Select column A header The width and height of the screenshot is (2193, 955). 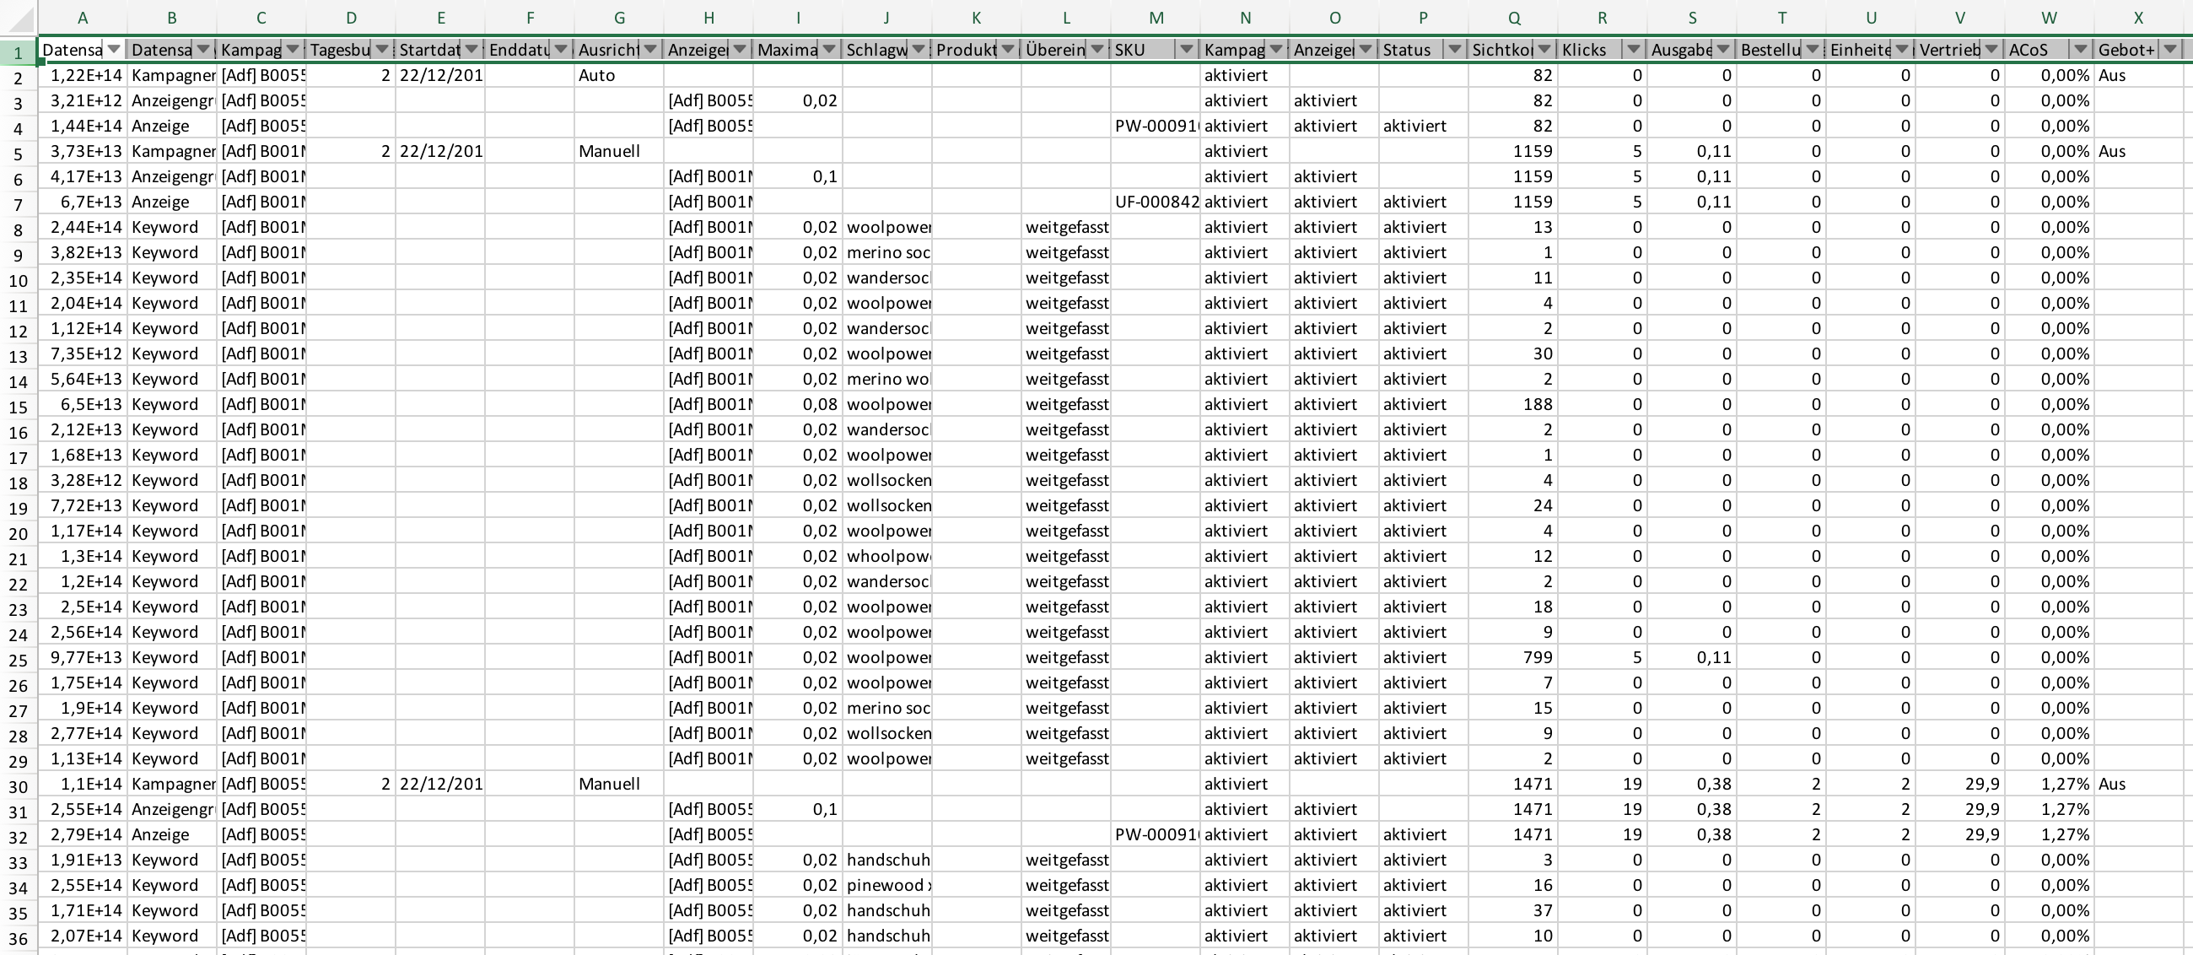pos(83,18)
